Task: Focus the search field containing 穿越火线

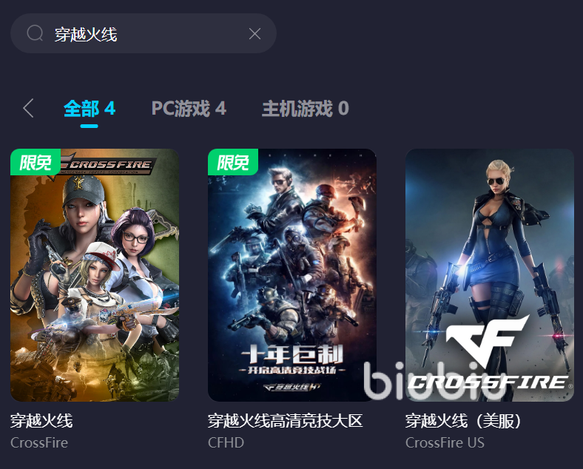Action: coord(144,33)
